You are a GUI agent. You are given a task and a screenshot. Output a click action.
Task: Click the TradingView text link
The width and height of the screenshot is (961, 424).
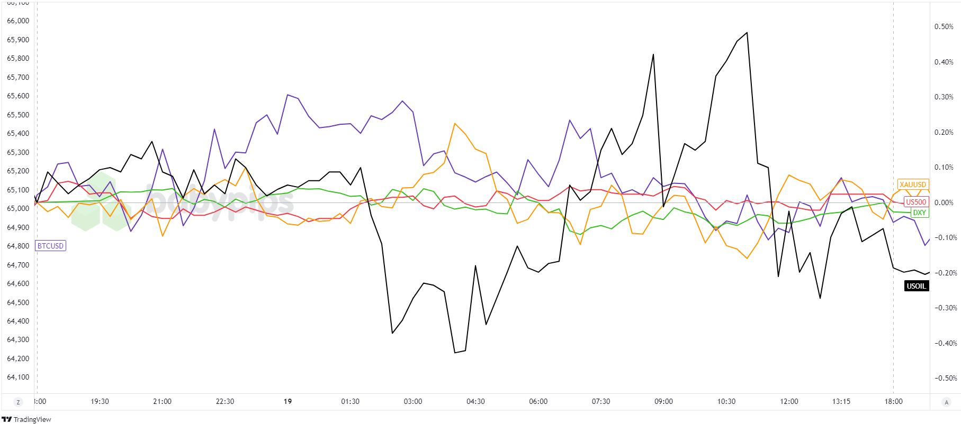[x=32, y=419]
